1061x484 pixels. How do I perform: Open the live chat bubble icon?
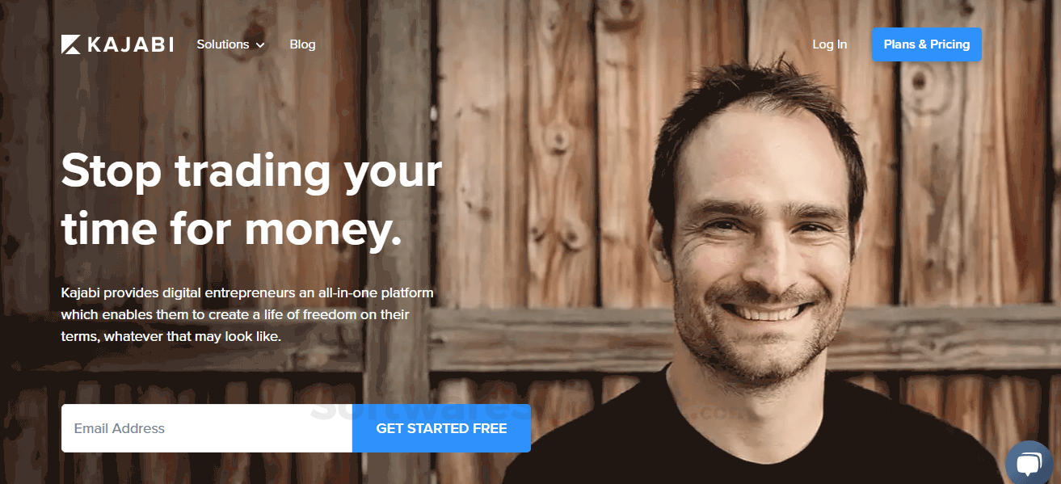[1029, 463]
